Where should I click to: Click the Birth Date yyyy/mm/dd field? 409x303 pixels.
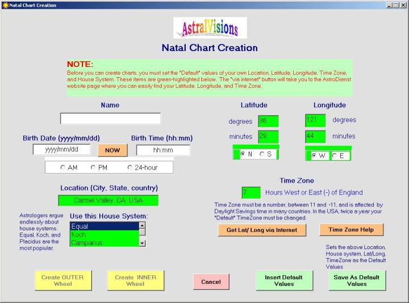pos(61,149)
